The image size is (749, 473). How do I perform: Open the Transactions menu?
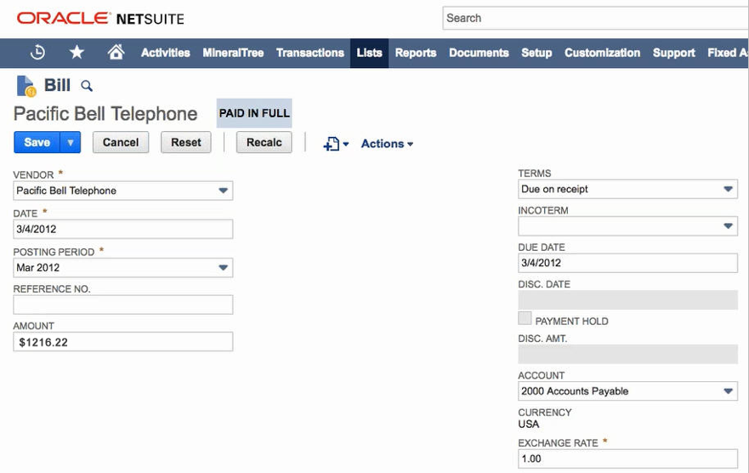[310, 53]
